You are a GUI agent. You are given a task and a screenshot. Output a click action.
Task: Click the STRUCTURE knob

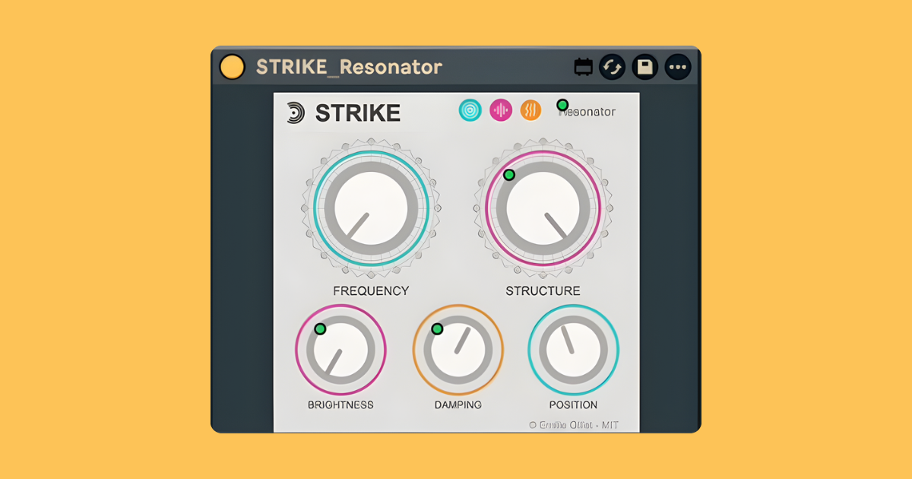pos(543,208)
